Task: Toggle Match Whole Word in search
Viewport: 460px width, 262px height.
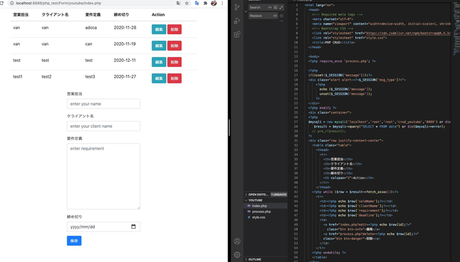Action: tap(275, 8)
